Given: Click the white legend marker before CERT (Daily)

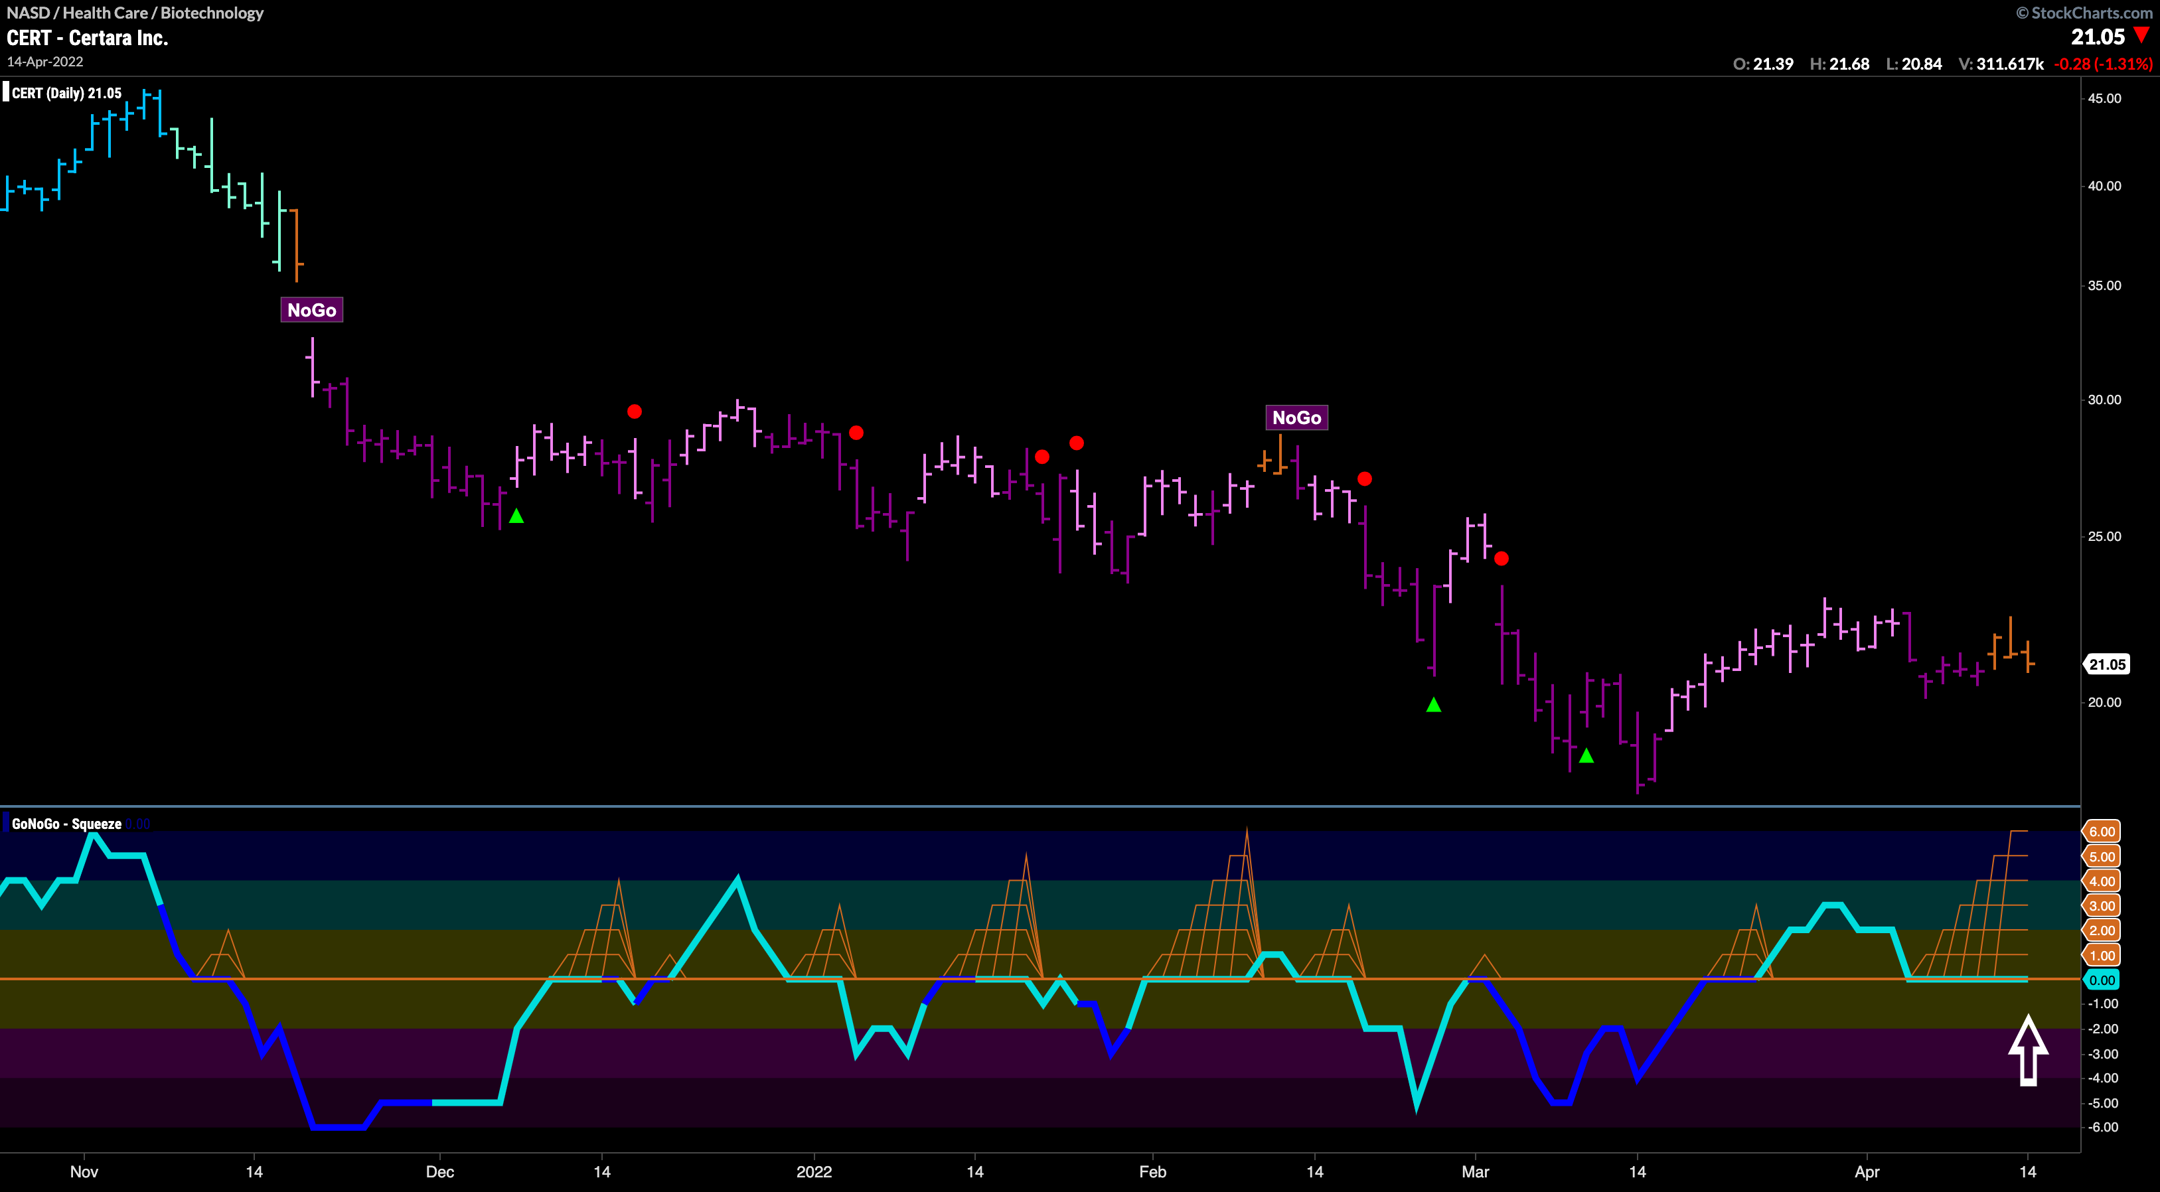Looking at the screenshot, I should click(x=6, y=92).
